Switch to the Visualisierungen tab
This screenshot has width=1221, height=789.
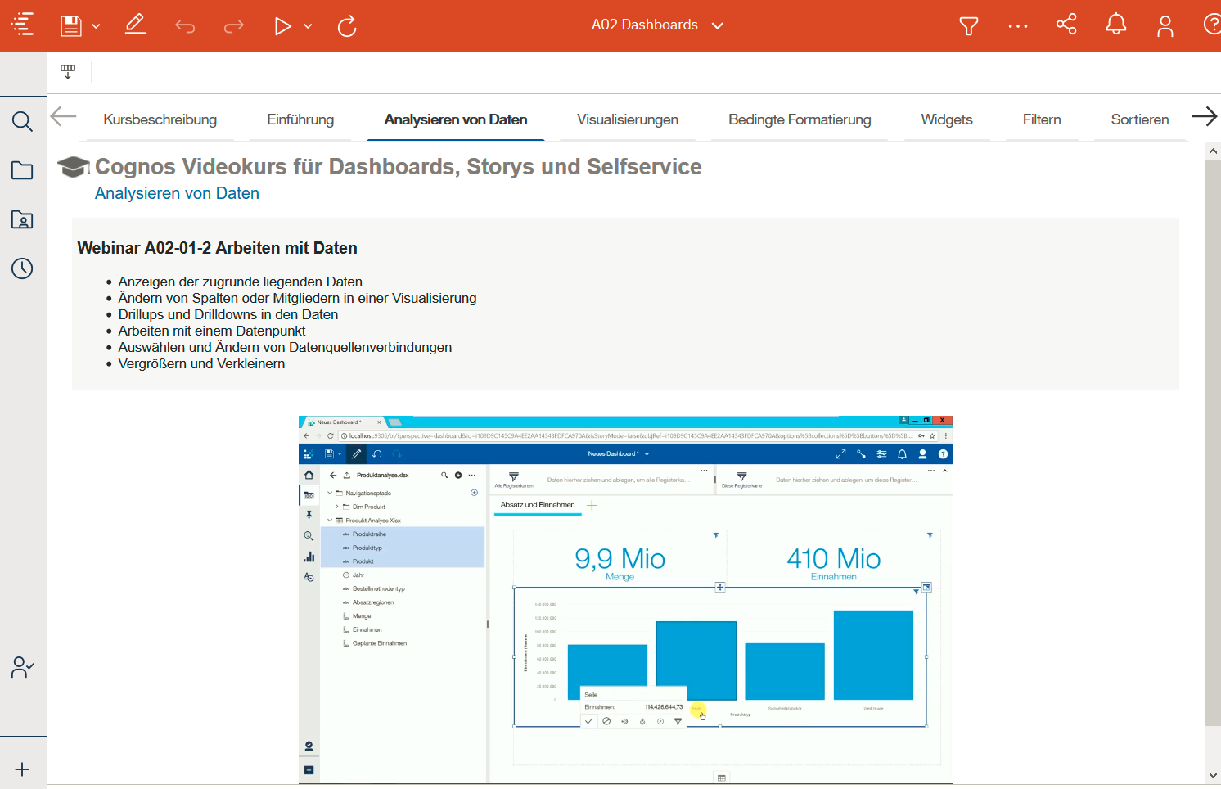[628, 119]
